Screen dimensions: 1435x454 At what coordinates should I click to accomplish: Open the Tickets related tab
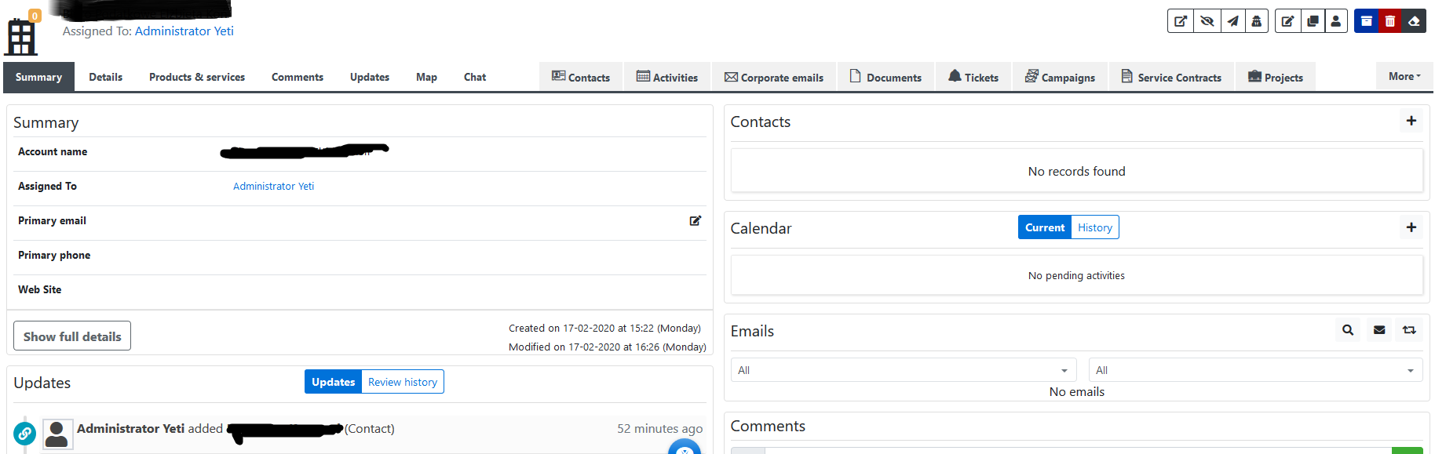tap(973, 77)
